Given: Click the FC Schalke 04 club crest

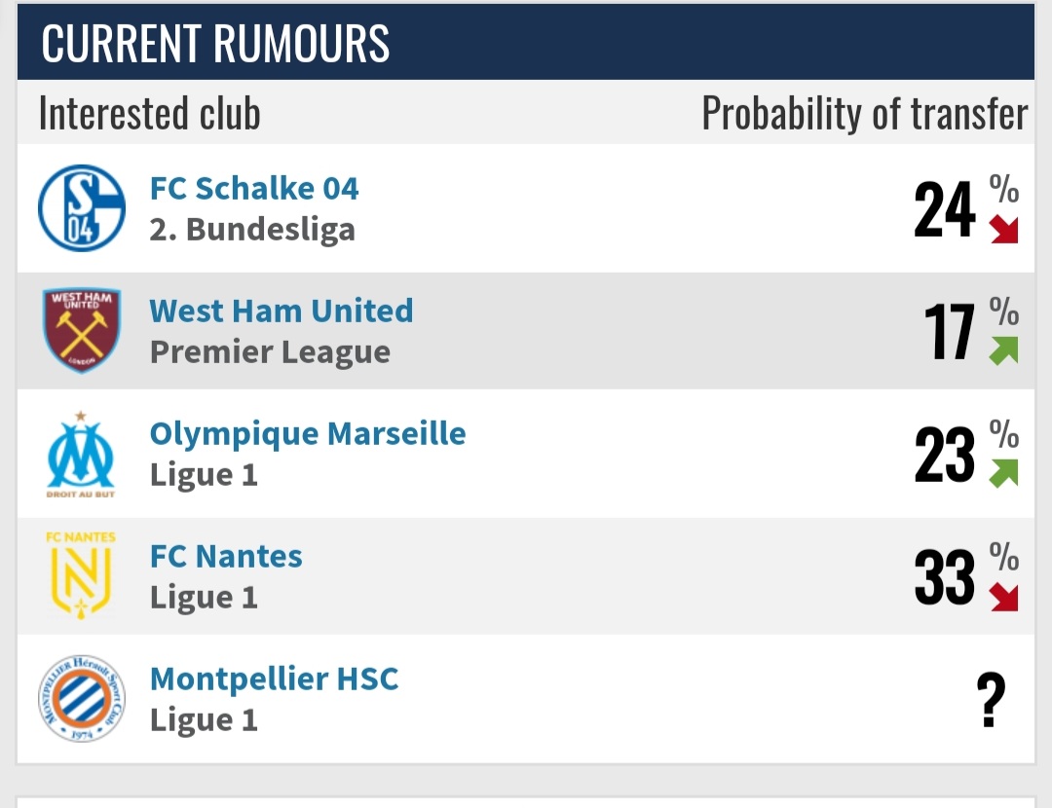Looking at the screenshot, I should tap(81, 208).
